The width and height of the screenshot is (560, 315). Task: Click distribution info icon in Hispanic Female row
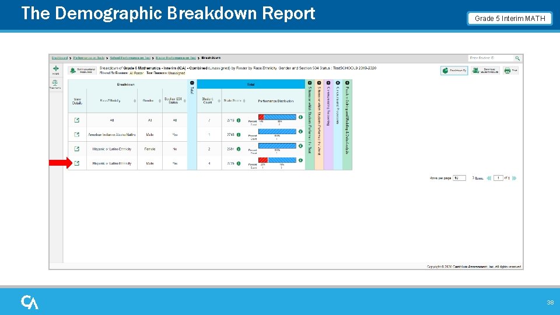(301, 146)
